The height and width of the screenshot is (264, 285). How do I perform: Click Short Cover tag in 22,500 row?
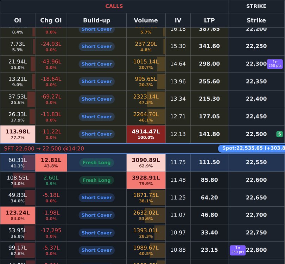coord(96,134)
